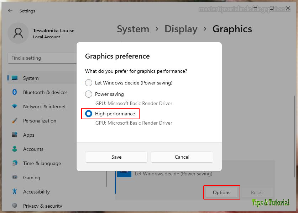Click the Graphics preference dialog title

point(117,56)
